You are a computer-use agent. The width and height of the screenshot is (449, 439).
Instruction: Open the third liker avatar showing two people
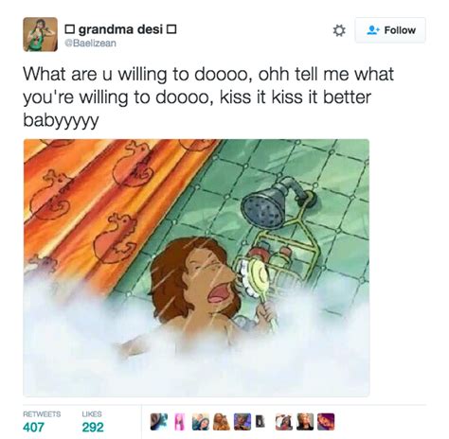pos(201,422)
